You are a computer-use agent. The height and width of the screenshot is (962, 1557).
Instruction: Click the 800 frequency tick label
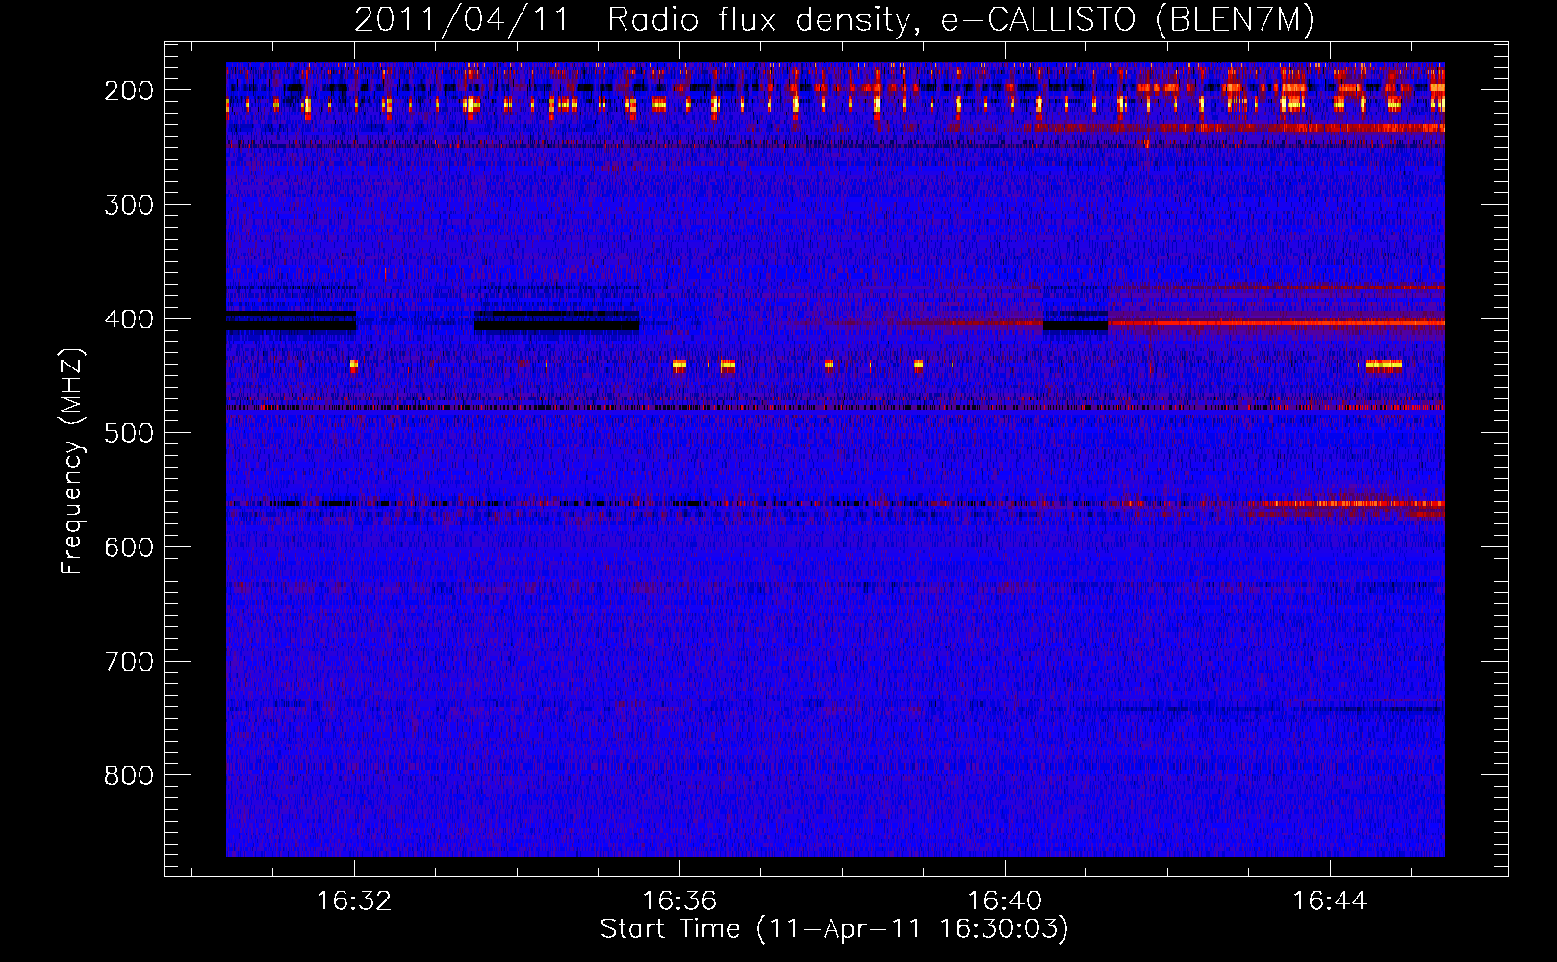click(129, 775)
